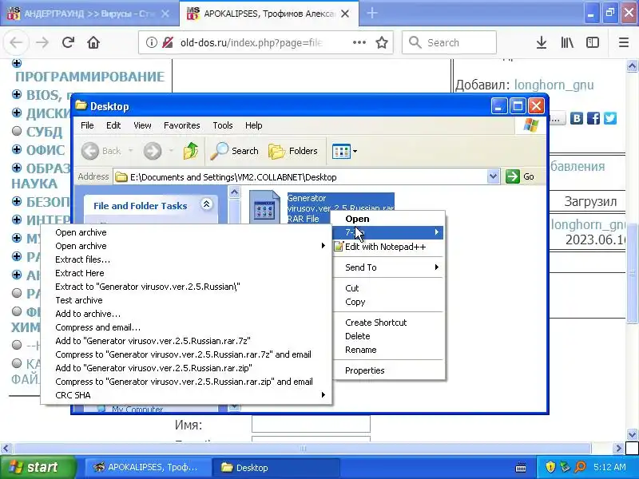Image resolution: width=639 pixels, height=479 pixels.
Task: Open Explorer Favorites menu
Action: [182, 125]
